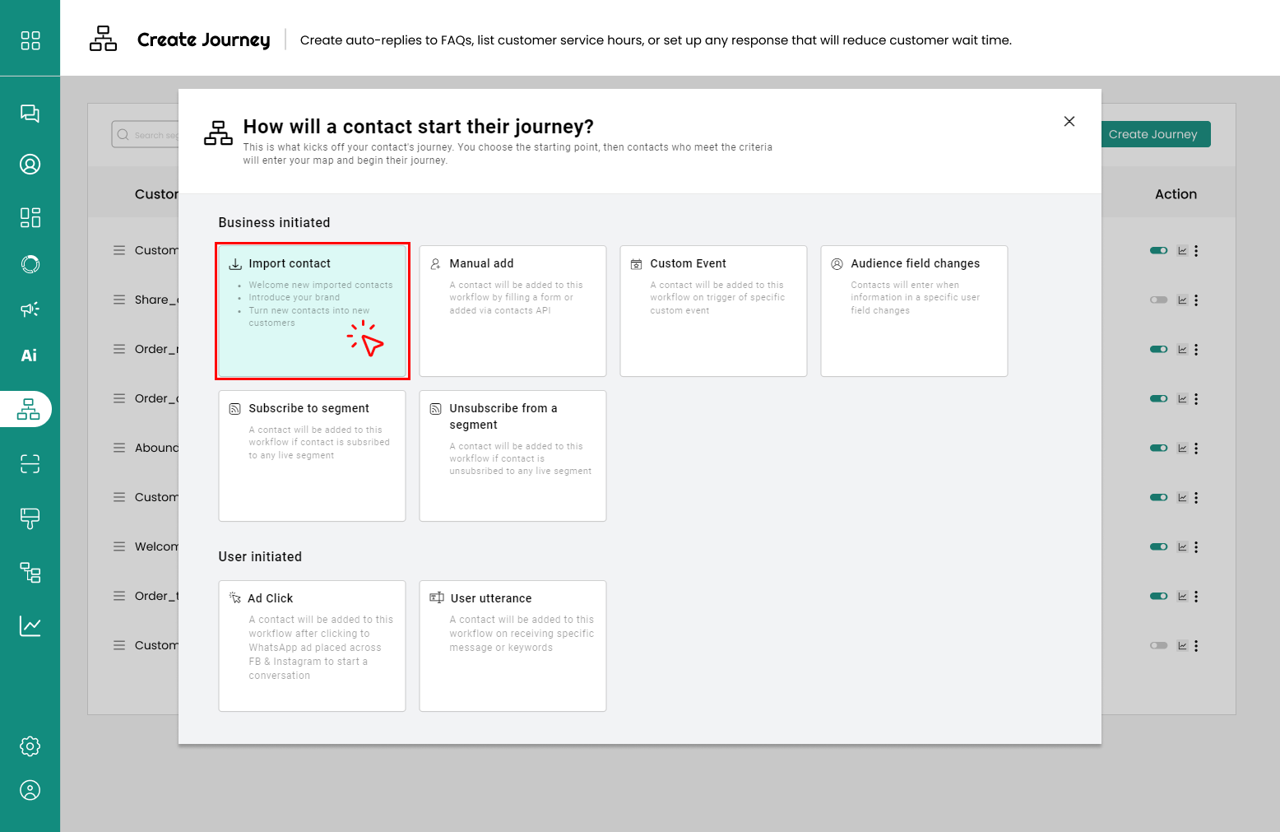The width and height of the screenshot is (1280, 832).
Task: Select the Manual add trigger card
Action: [x=512, y=311]
